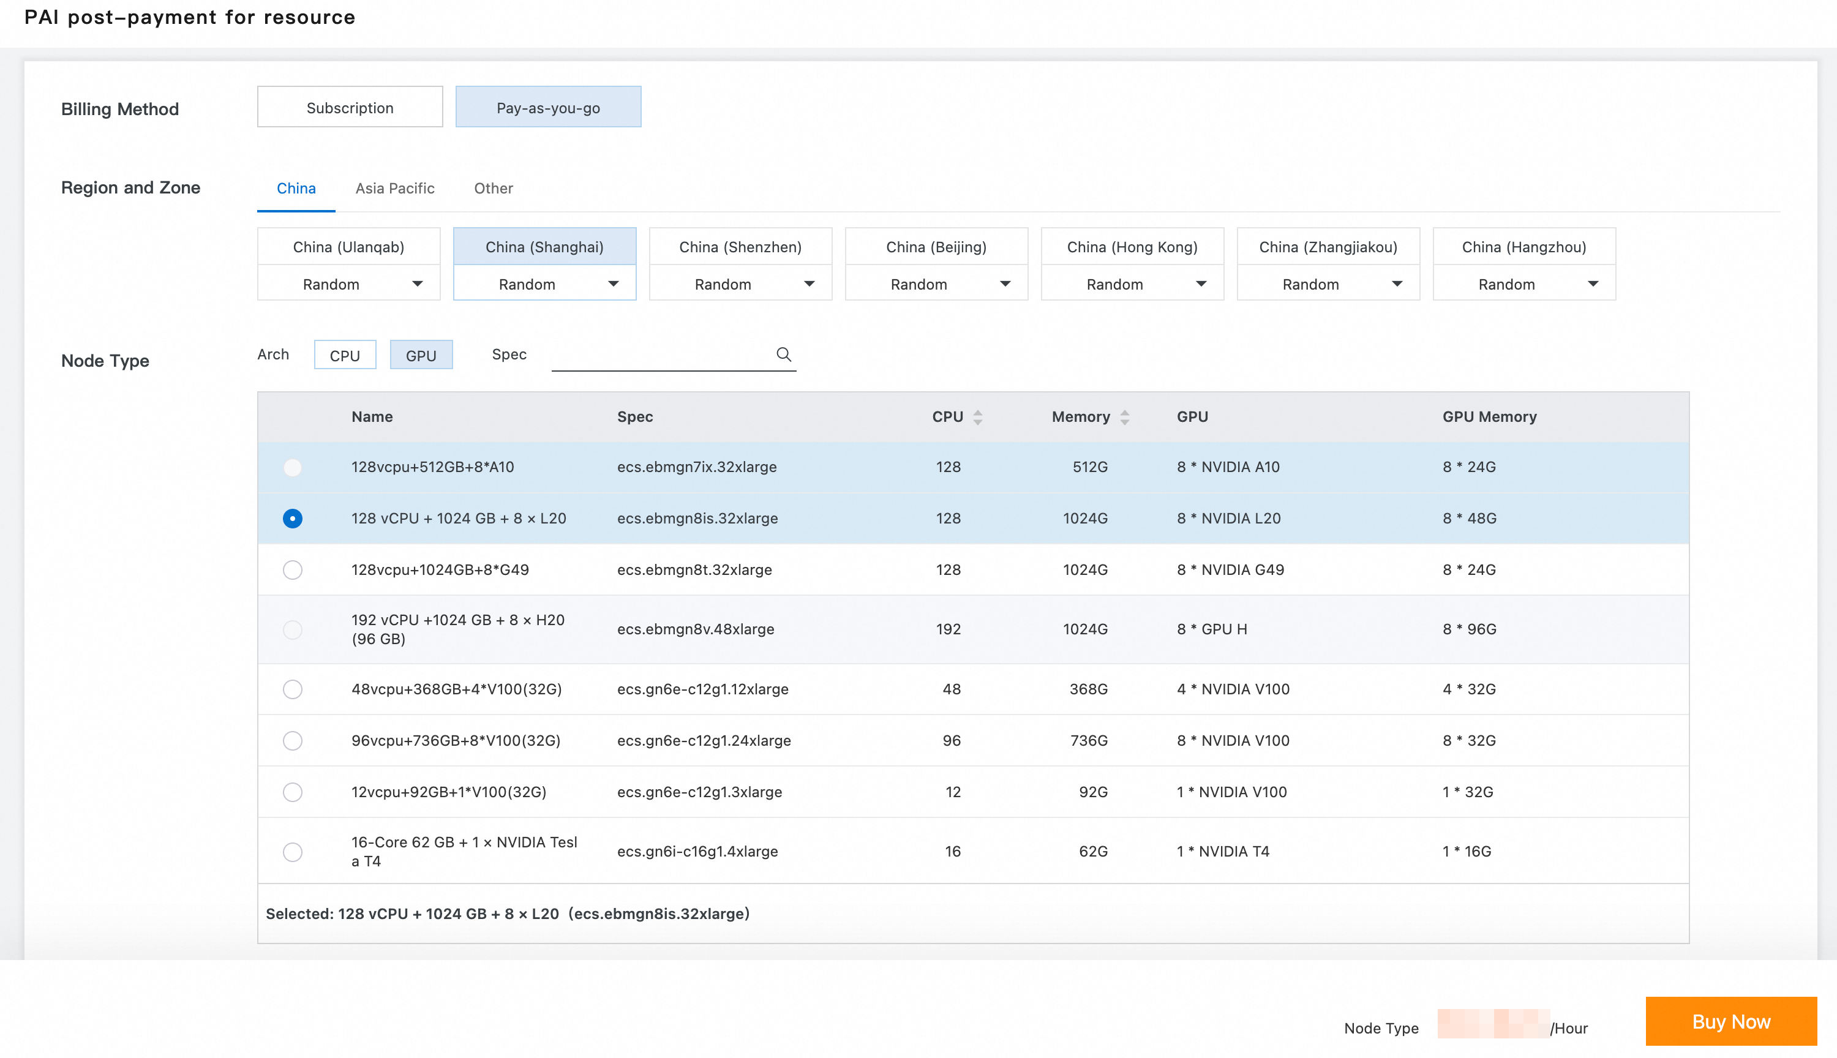Expand the China (Hangzhou) zone dropdown

click(x=1524, y=284)
